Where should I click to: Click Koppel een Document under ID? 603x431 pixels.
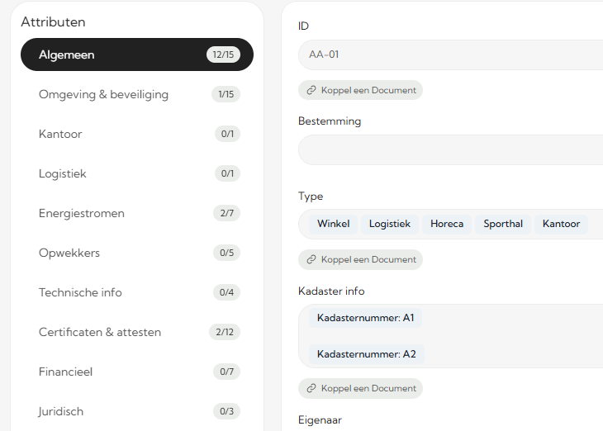[x=361, y=91]
